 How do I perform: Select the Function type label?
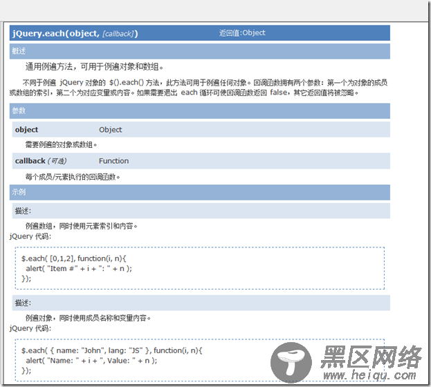pos(113,161)
